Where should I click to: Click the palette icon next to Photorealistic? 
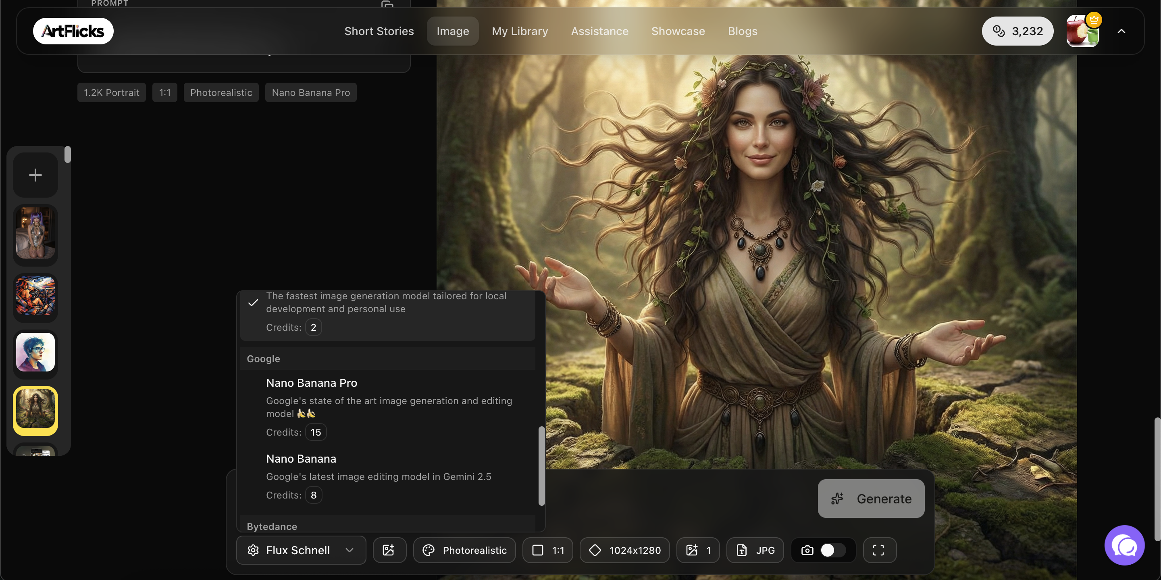pos(428,550)
